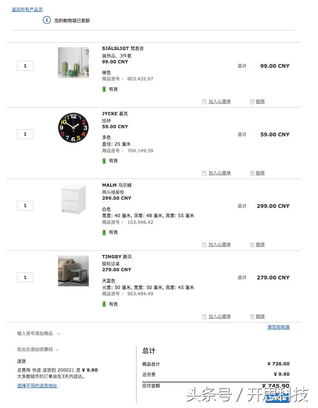Remove SJÄLSLIGT 梵思吉 via its 删除 icon
318x408 pixels.
point(257,101)
